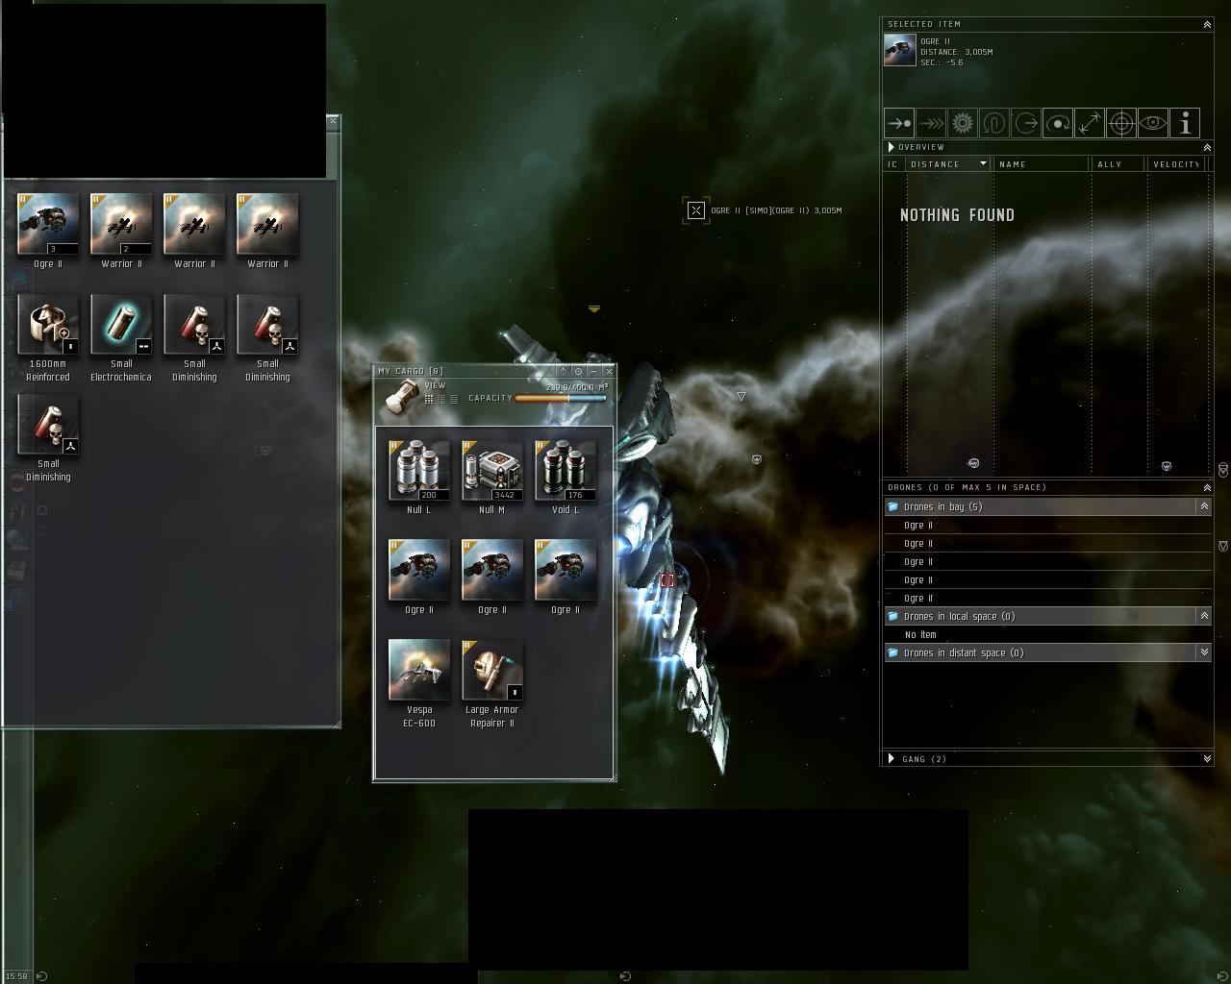Switch My Cargo to list view
The width and height of the screenshot is (1231, 984).
(454, 399)
